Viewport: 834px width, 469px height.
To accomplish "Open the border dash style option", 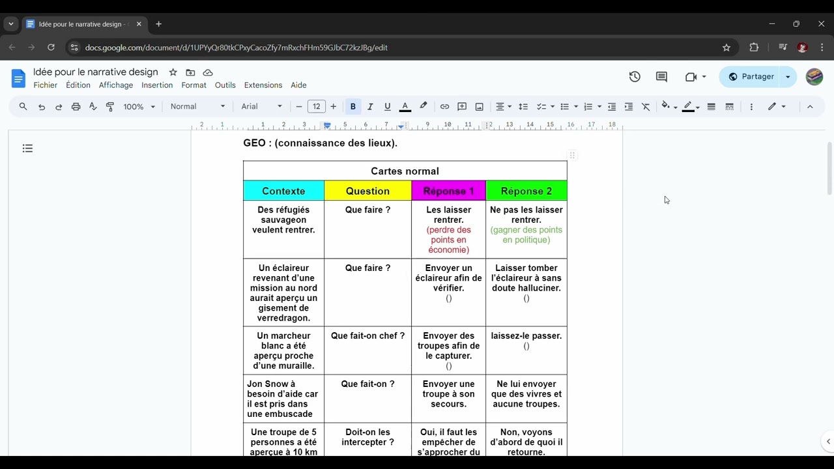I will pyautogui.click(x=730, y=107).
